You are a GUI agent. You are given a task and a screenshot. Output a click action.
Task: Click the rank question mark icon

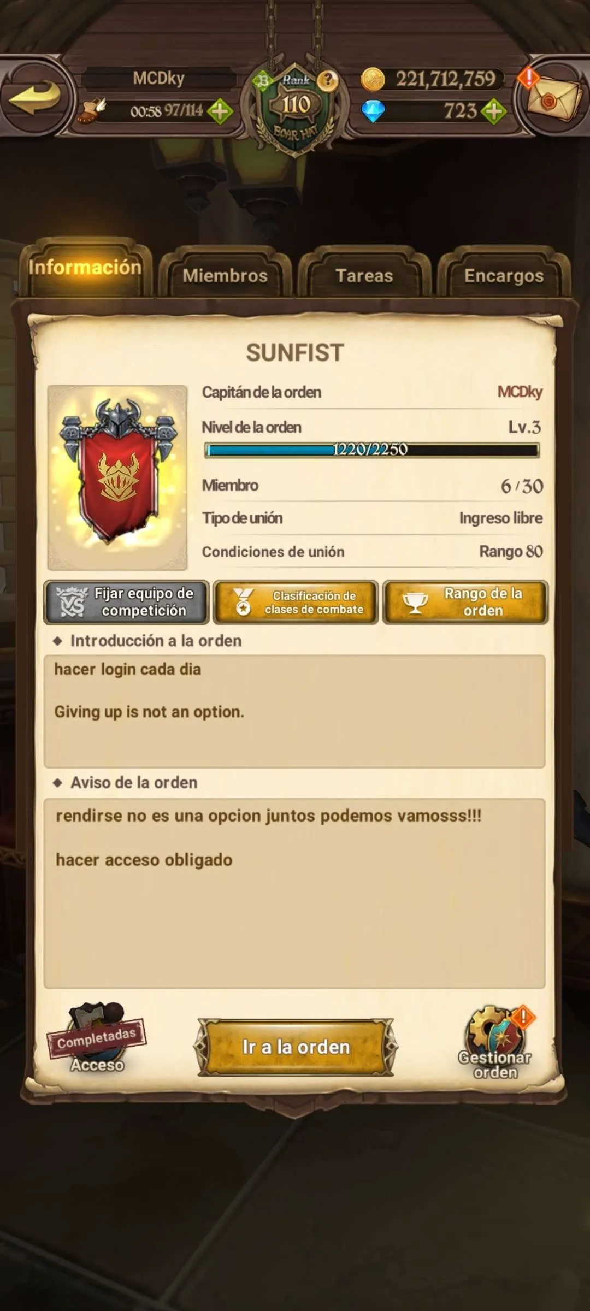pyautogui.click(x=328, y=80)
